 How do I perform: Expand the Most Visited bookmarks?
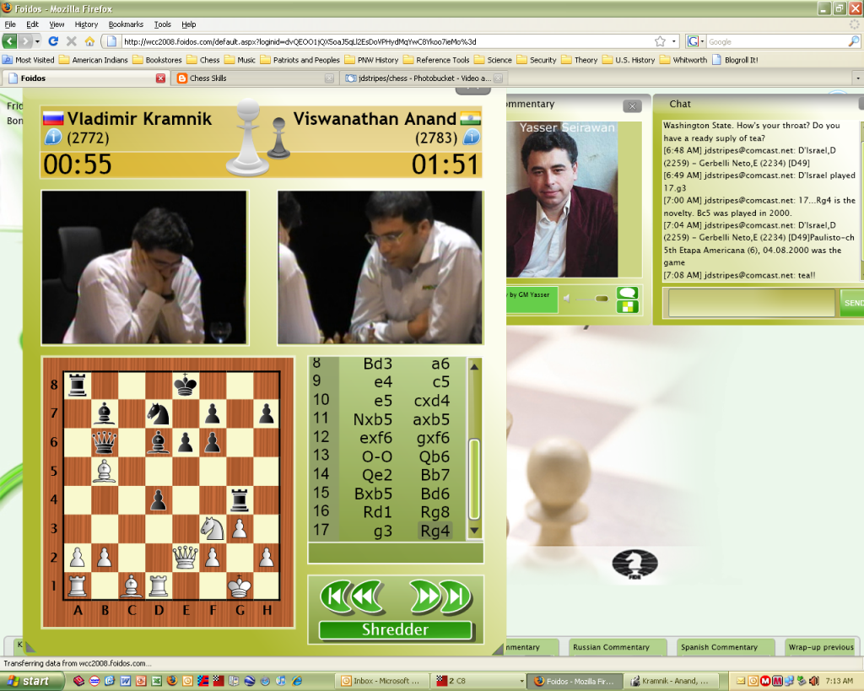(29, 60)
